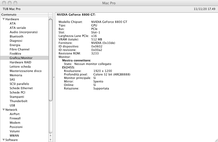Click Colore 32 bit (ARGB8888) value

click(x=112, y=74)
